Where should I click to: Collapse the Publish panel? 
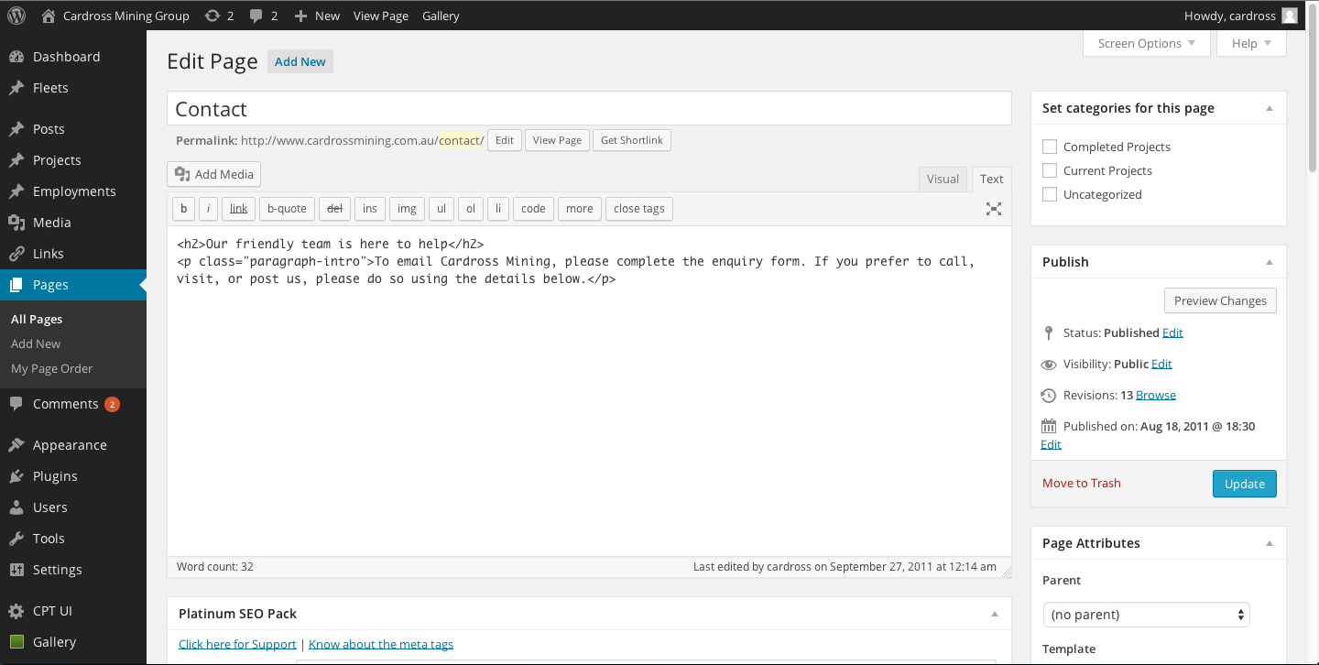click(x=1270, y=261)
